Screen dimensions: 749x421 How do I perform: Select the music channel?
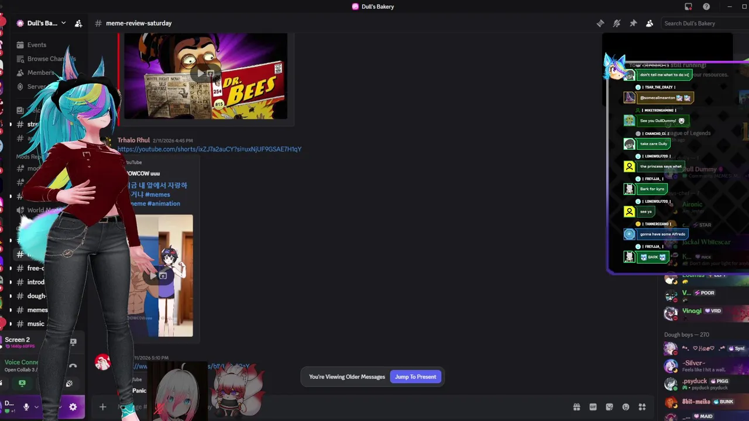(36, 324)
